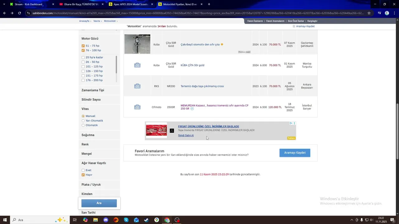
Task: Click the ad info triangle icon on the banner
Action: [x=291, y=123]
